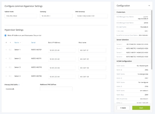Click reorder icon in table header
The width and height of the screenshot is (155, 114).
point(6,43)
